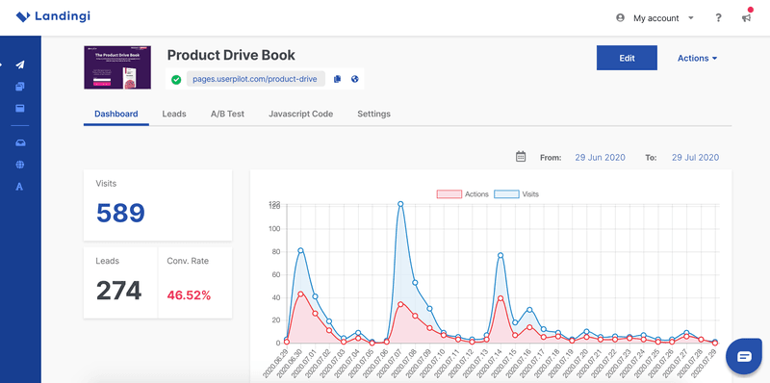This screenshot has height=383, width=770.
Task: Switch to the Leads tab
Action: coord(174,114)
